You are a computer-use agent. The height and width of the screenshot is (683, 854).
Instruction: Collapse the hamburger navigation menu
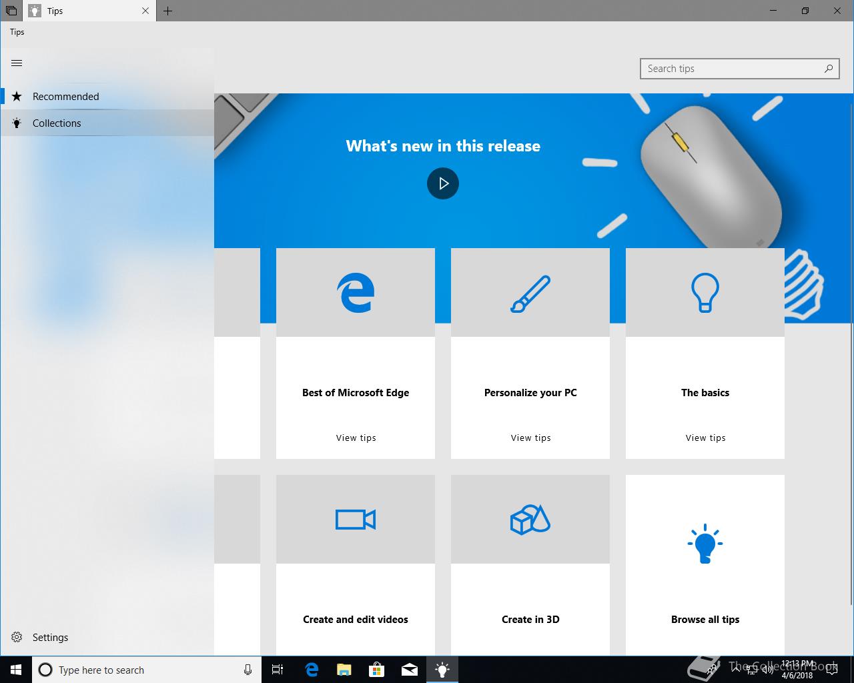click(x=17, y=63)
